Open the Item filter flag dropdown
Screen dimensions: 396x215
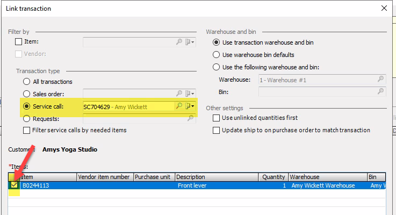pos(190,42)
